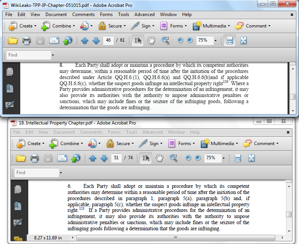Open Advanced menu in WikiLeaks window
The height and width of the screenshot is (244, 299).
[x=144, y=15]
